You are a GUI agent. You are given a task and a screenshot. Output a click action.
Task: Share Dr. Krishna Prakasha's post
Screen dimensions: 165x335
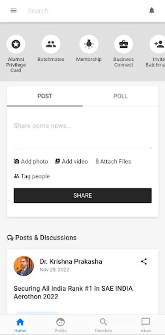(x=144, y=262)
